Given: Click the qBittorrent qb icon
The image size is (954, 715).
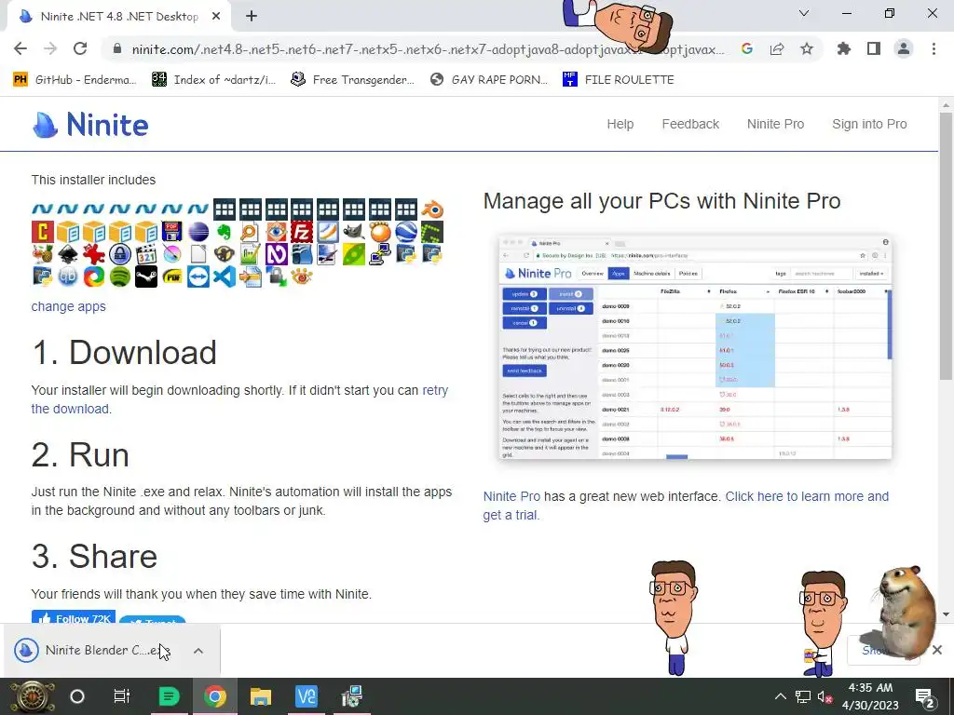Looking at the screenshot, I should (68, 277).
